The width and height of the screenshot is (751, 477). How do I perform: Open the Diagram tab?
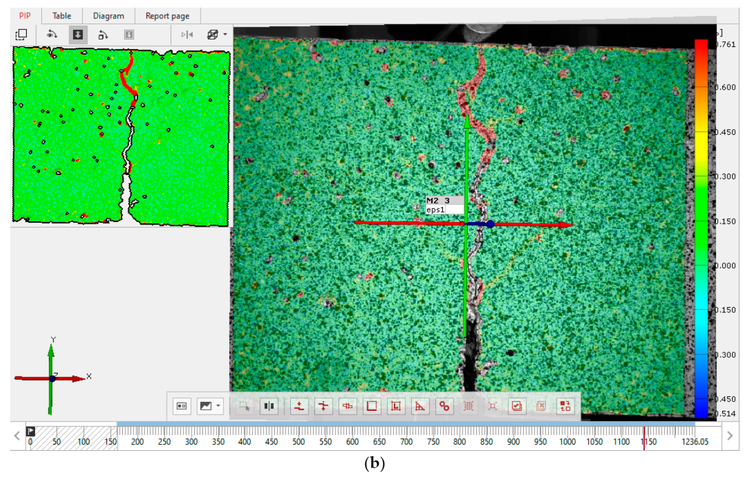[x=108, y=16]
